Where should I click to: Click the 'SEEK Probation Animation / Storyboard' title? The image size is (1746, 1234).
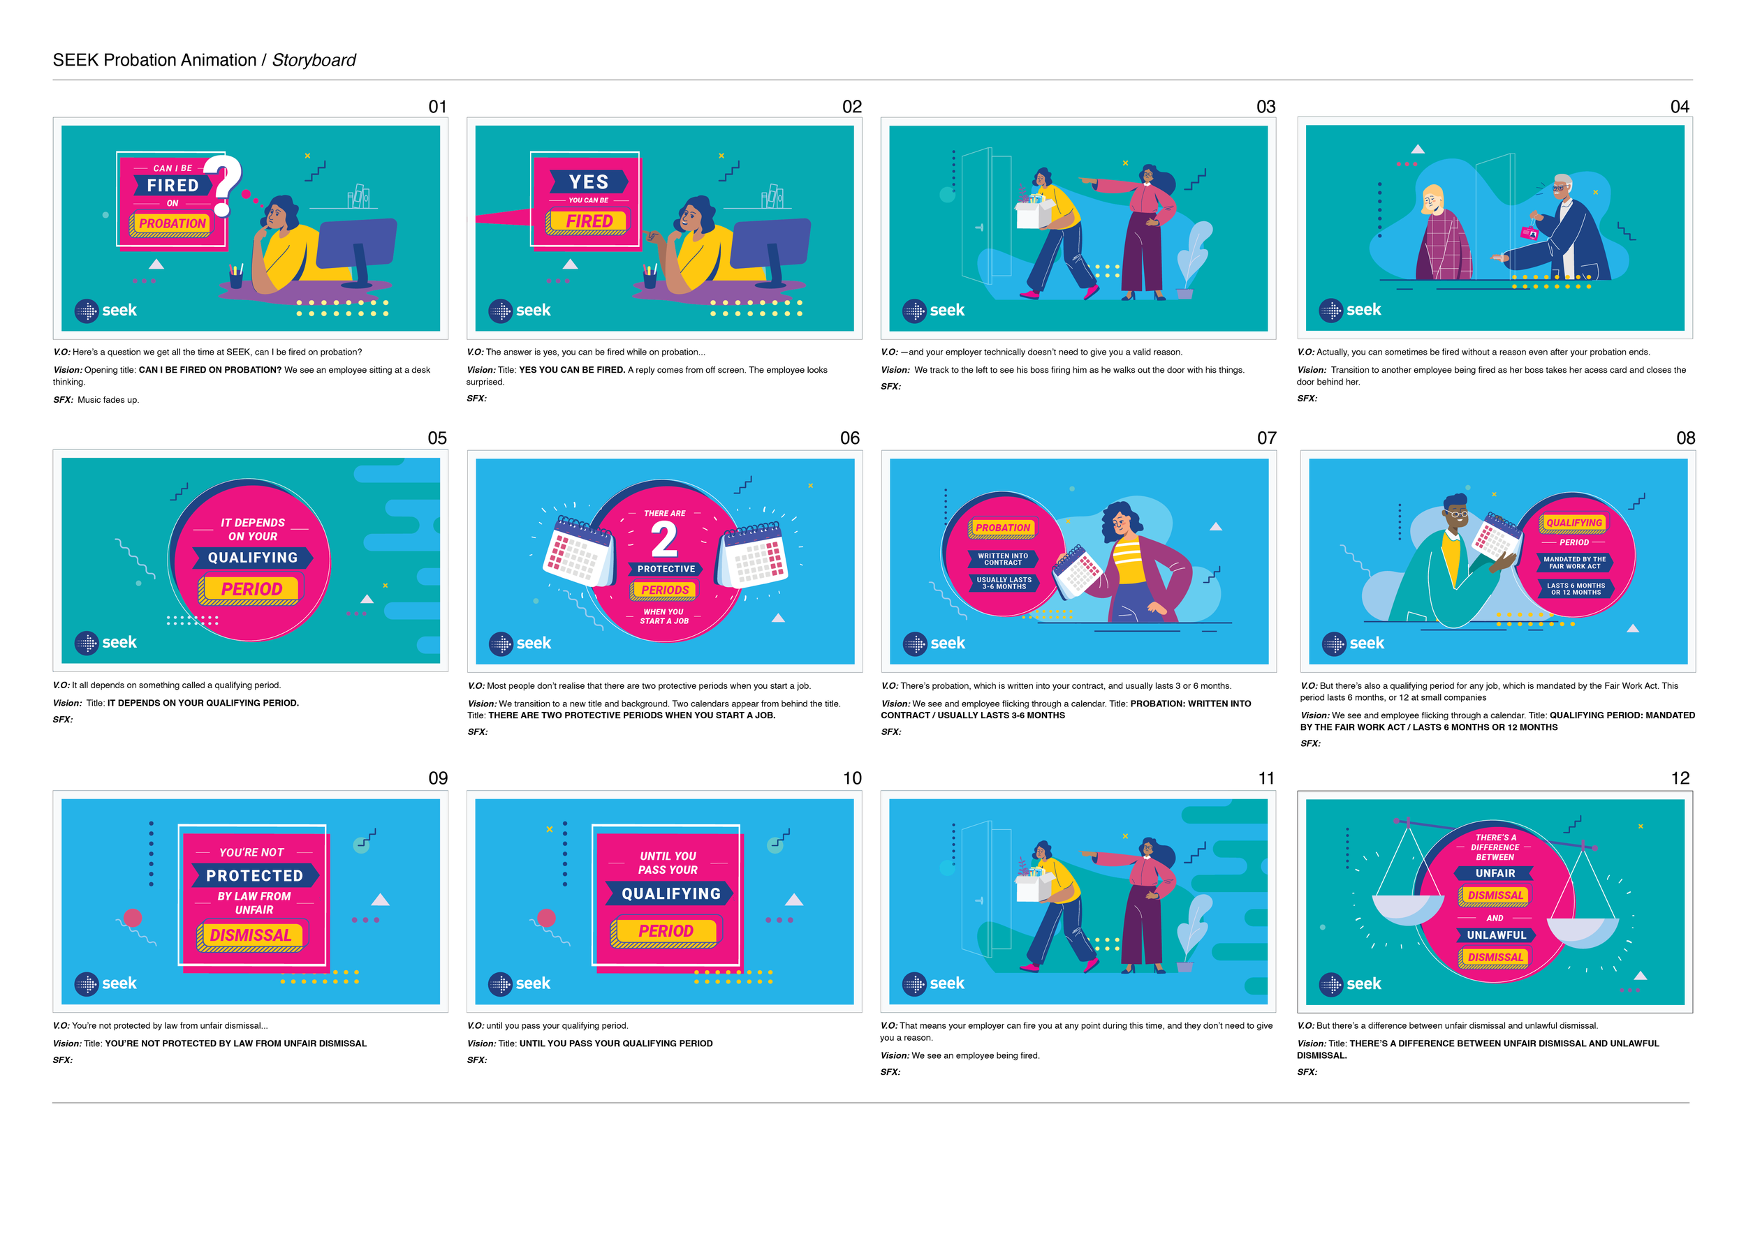pos(204,60)
